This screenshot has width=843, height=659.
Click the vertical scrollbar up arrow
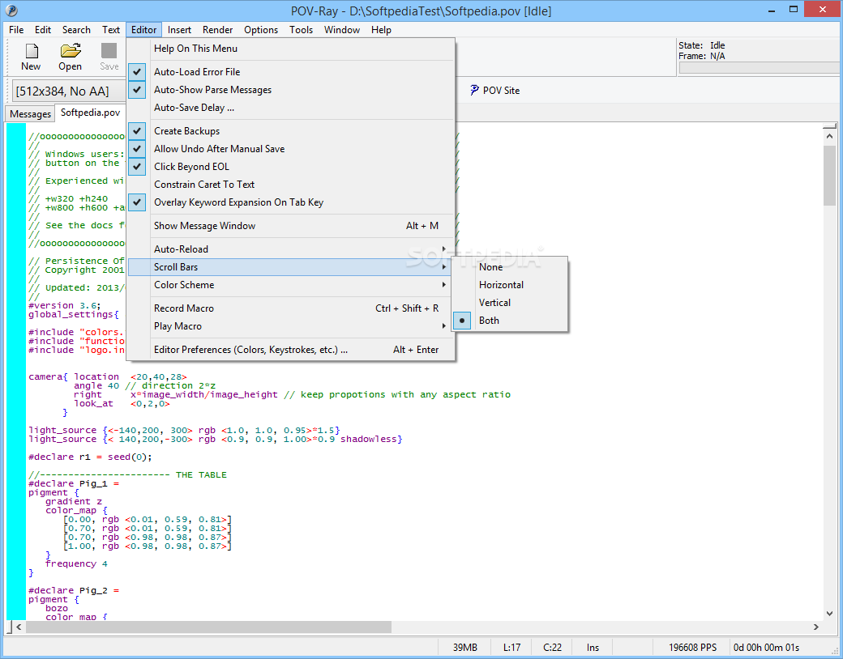click(829, 137)
